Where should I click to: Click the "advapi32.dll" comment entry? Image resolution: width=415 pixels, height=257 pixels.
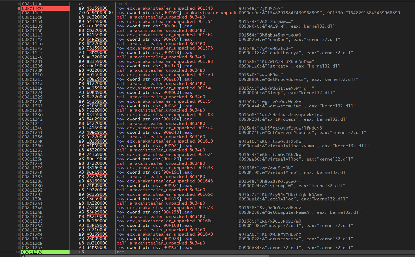296,225
